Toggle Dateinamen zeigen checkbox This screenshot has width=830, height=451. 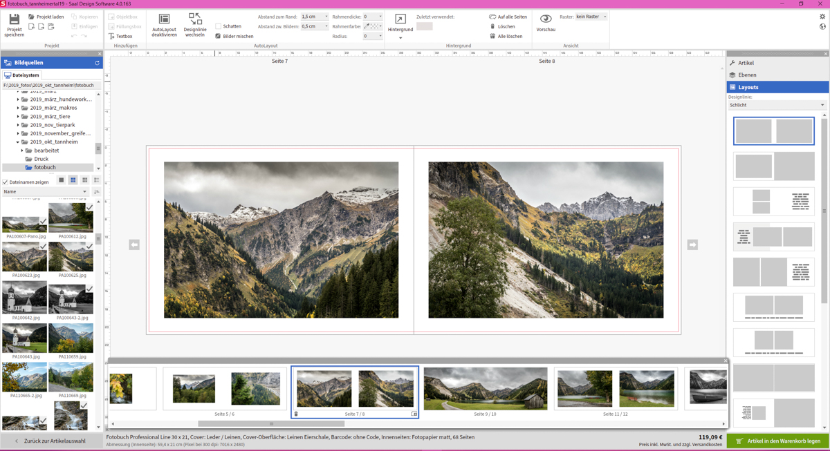pos(6,182)
